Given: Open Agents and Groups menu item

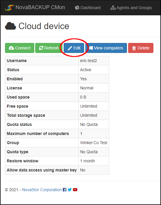Looking at the screenshot, I should coord(131,8).
